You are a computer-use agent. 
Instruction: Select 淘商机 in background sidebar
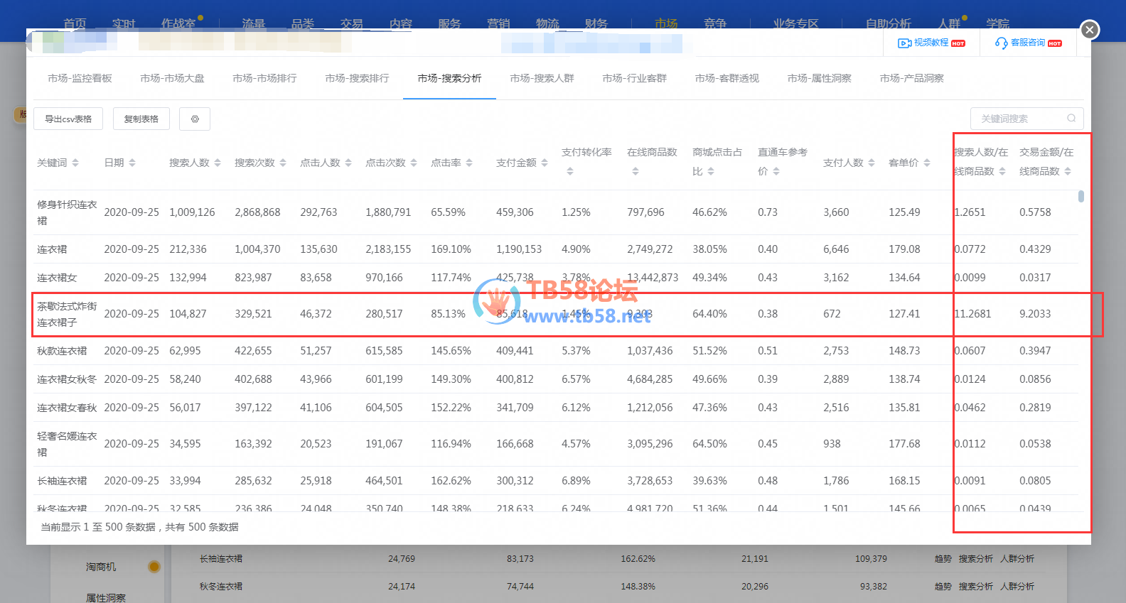(x=101, y=567)
